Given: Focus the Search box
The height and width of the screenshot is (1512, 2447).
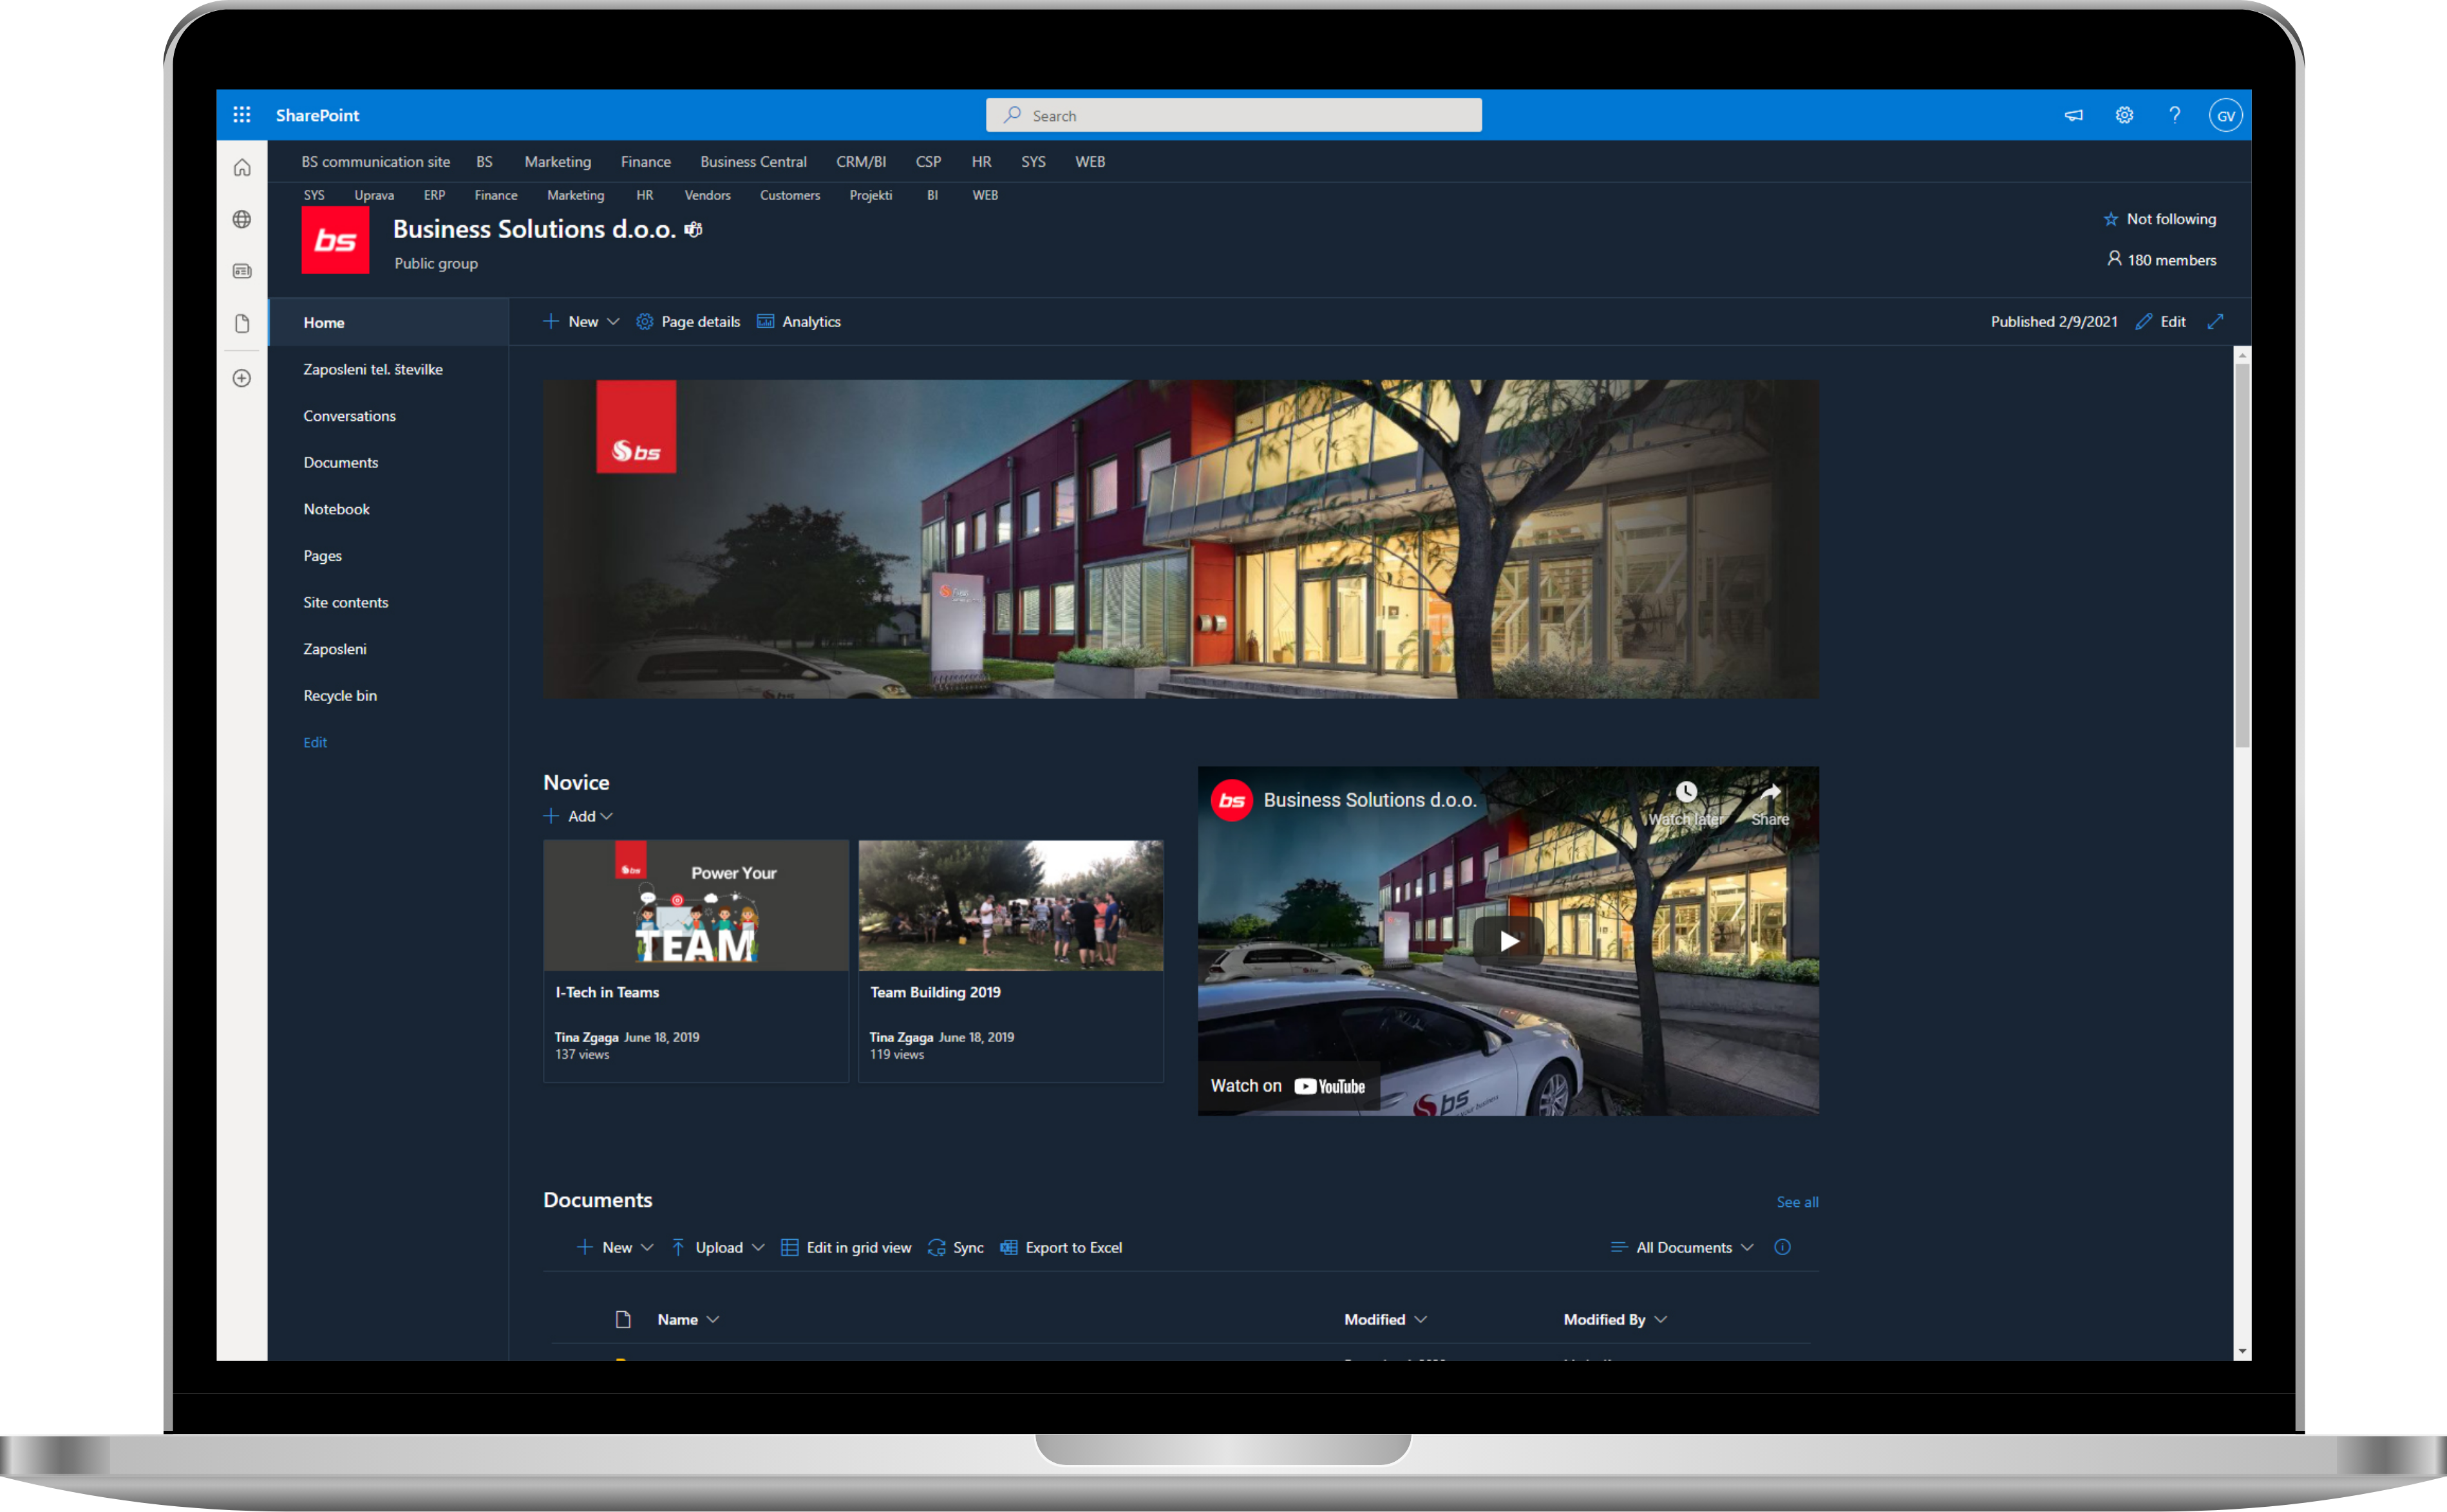Looking at the screenshot, I should coord(1233,115).
